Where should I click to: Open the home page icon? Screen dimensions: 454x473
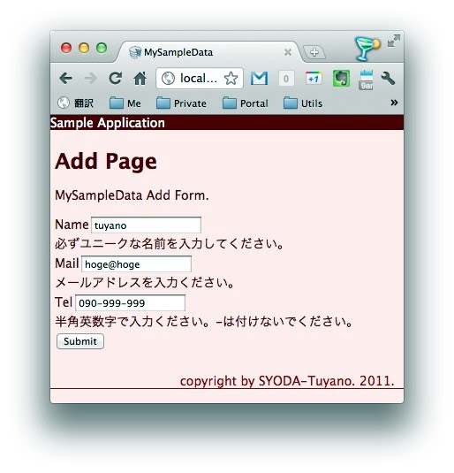pyautogui.click(x=140, y=79)
